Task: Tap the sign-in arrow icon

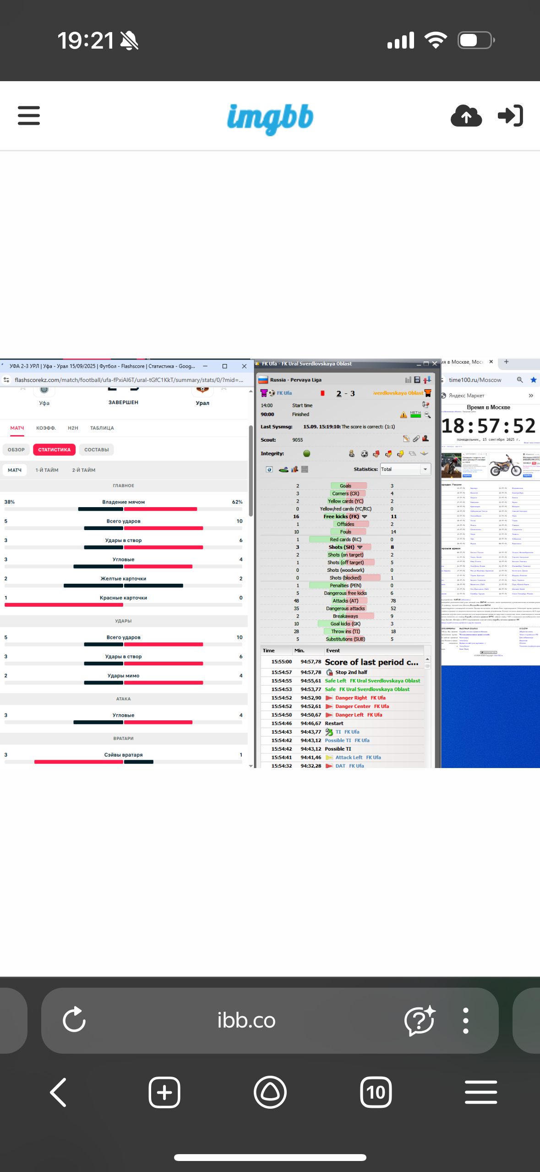Action: (510, 116)
